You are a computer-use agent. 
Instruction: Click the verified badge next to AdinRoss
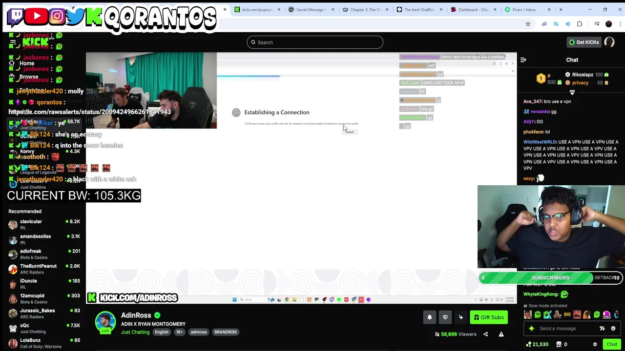tap(157, 315)
